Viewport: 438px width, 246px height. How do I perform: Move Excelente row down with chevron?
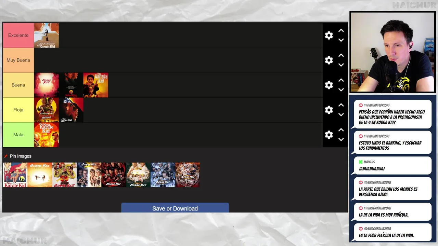[x=341, y=40]
